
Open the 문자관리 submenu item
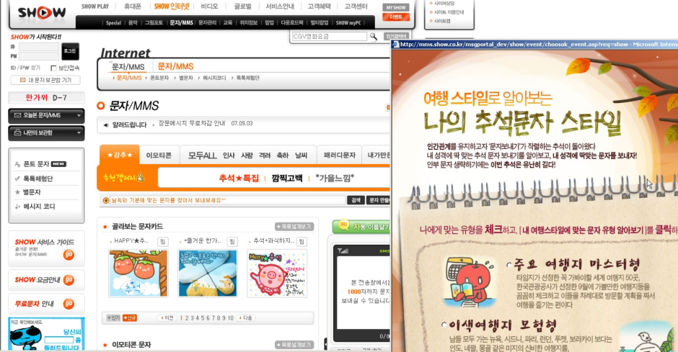207,22
